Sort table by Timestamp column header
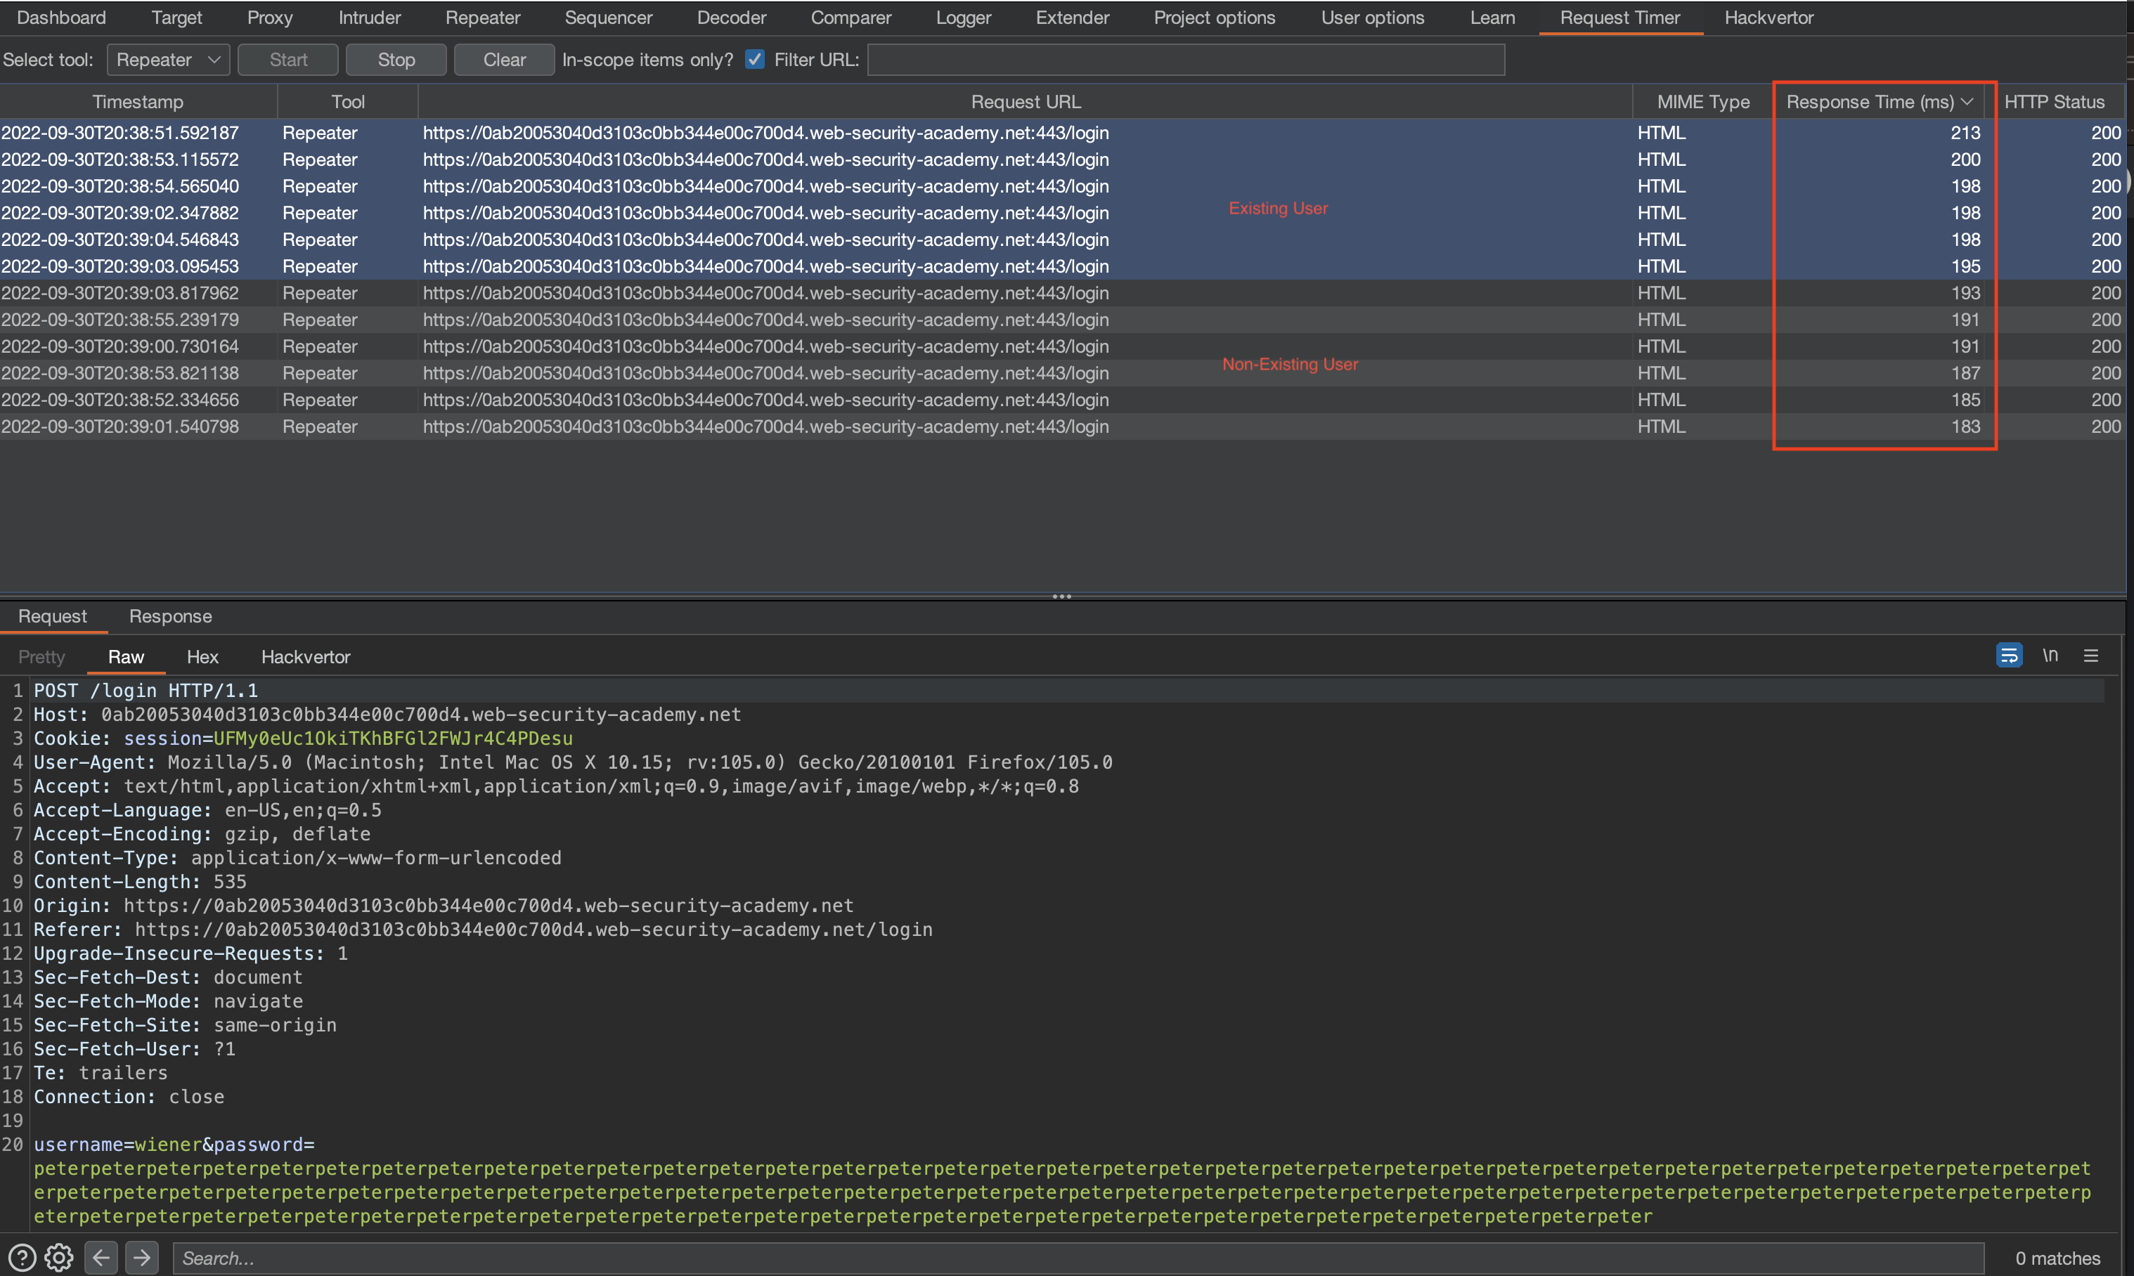Image resolution: width=2134 pixels, height=1276 pixels. 138,101
